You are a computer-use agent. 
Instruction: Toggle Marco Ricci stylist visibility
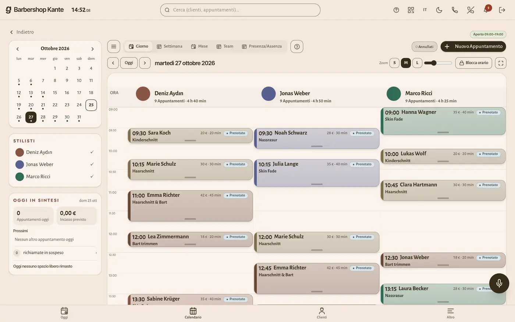tap(55, 177)
